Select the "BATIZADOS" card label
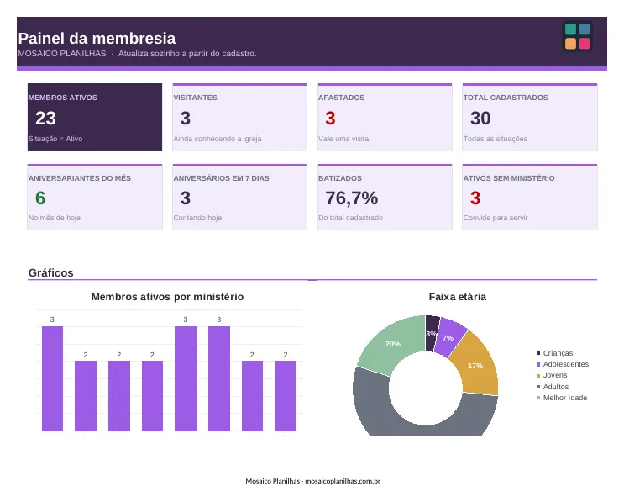Screen dimensions: 624x502 click(340, 178)
